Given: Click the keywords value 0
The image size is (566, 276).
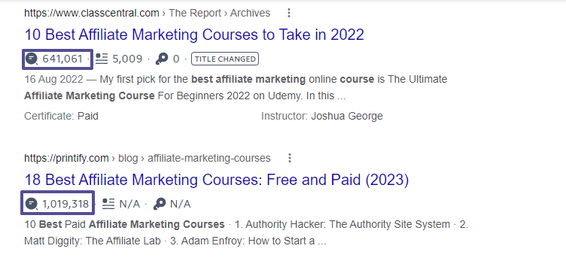Looking at the screenshot, I should (176, 59).
